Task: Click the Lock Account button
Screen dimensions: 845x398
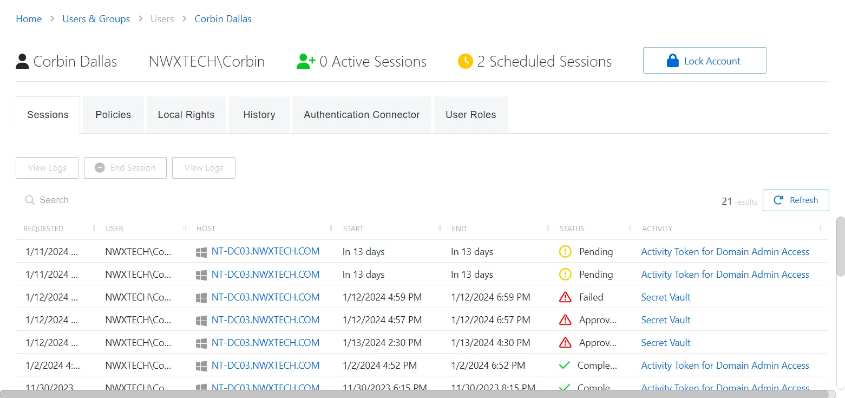Action: click(704, 60)
